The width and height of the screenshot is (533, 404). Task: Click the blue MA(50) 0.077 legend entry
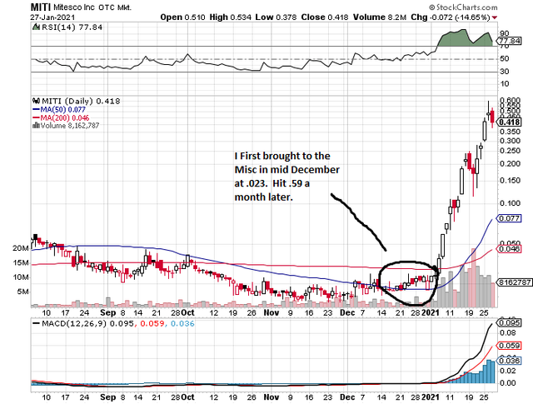[59, 109]
